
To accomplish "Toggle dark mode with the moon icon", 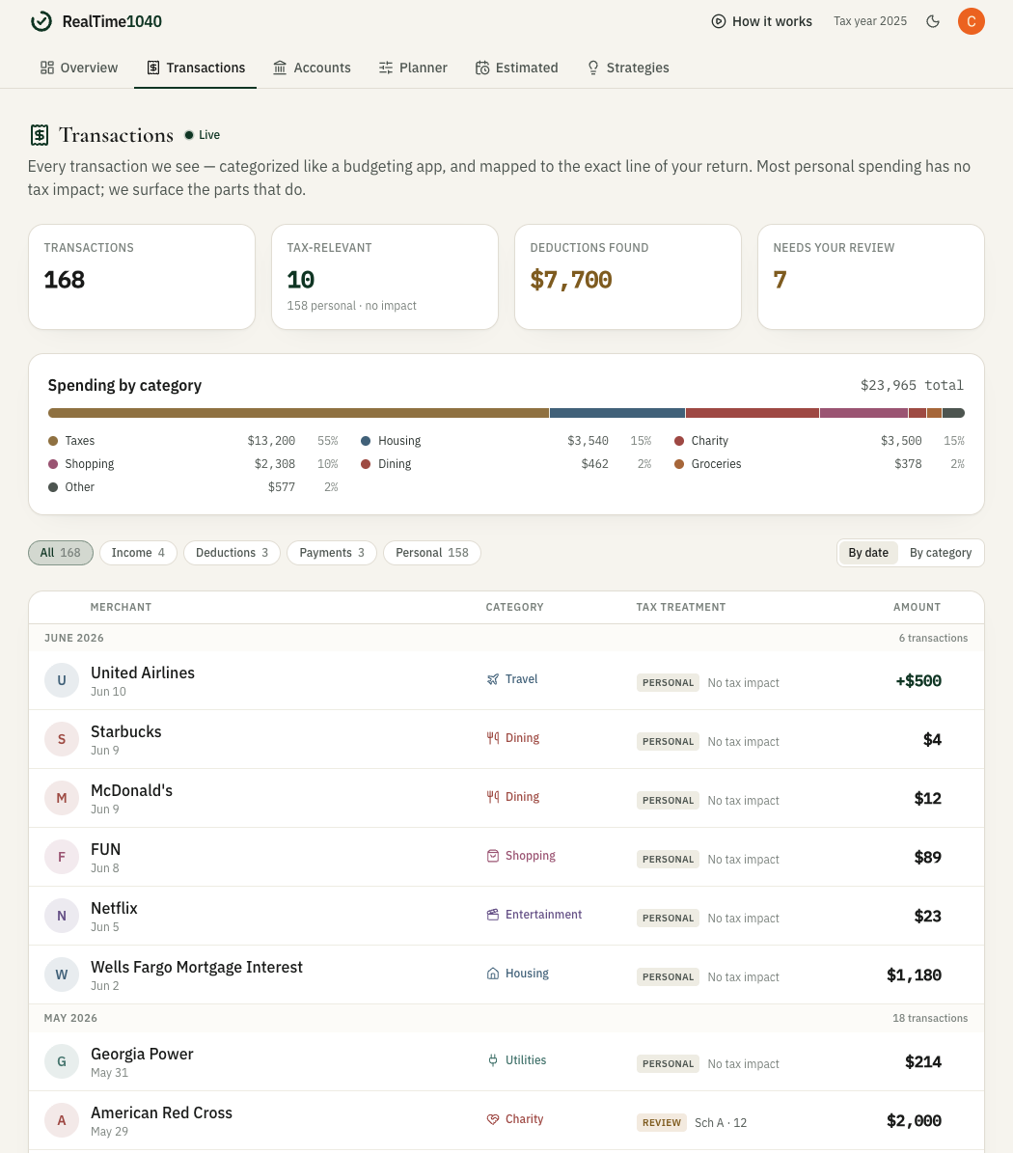I will tap(933, 21).
